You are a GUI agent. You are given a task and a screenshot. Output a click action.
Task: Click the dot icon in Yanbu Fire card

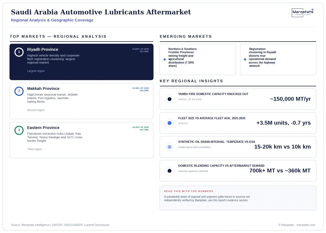170,99
